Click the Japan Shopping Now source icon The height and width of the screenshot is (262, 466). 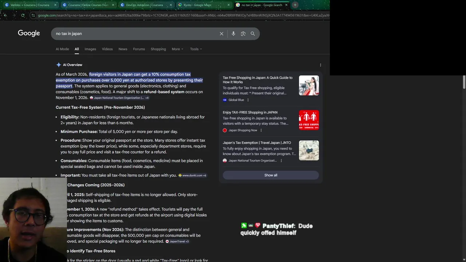[x=225, y=130]
